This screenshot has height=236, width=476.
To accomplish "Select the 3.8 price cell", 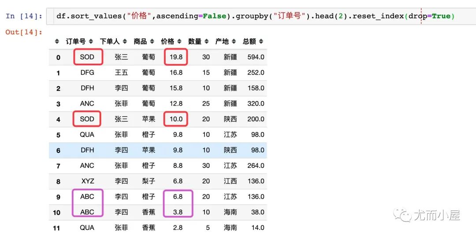I will tap(178, 212).
